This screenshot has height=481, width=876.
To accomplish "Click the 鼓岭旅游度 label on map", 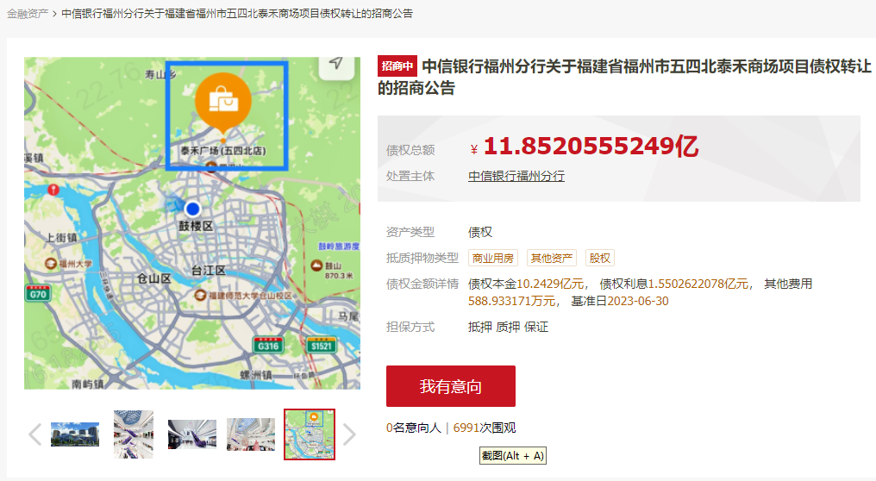I will [339, 247].
